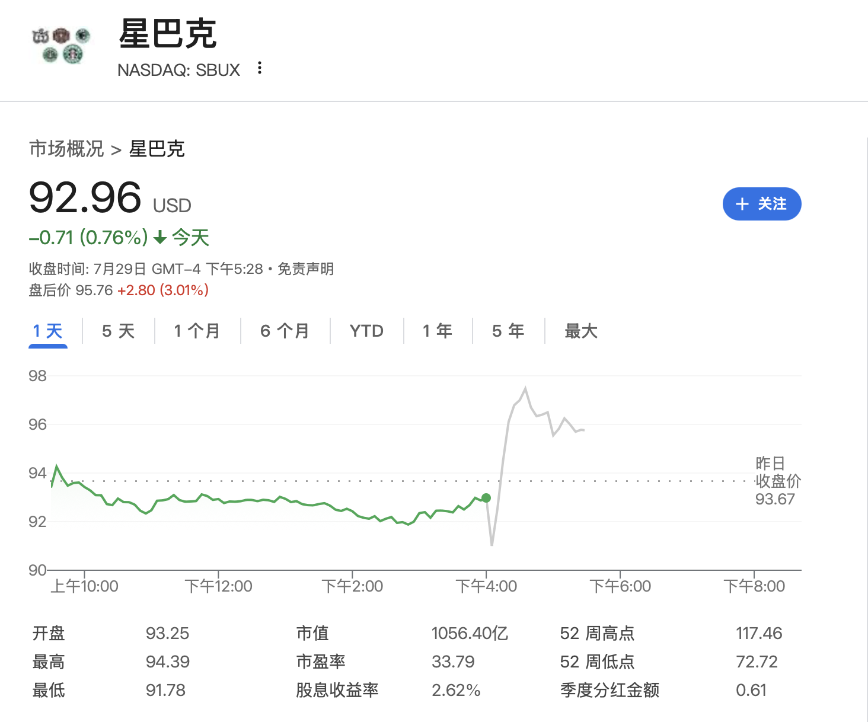The height and width of the screenshot is (722, 868).
Task: Click the 市值 value 1056.40亿
Action: (470, 633)
